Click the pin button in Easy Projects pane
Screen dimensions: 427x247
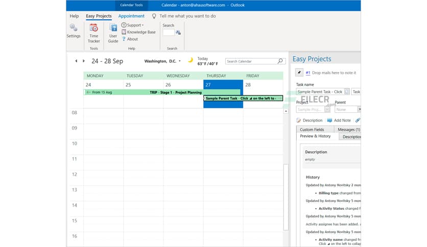click(299, 72)
